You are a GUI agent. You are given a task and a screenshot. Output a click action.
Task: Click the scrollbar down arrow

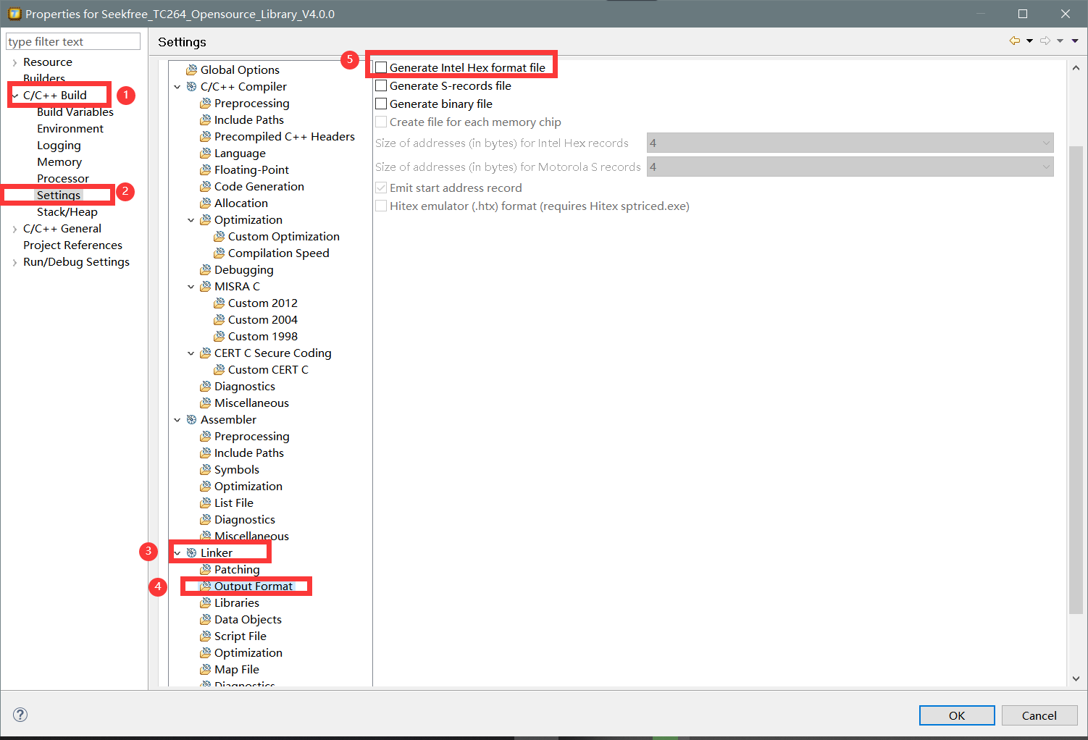tap(1076, 679)
